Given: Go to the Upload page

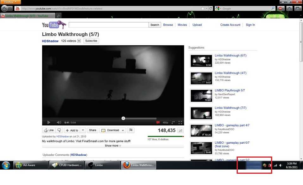Looking at the screenshot, I should pos(197,25).
